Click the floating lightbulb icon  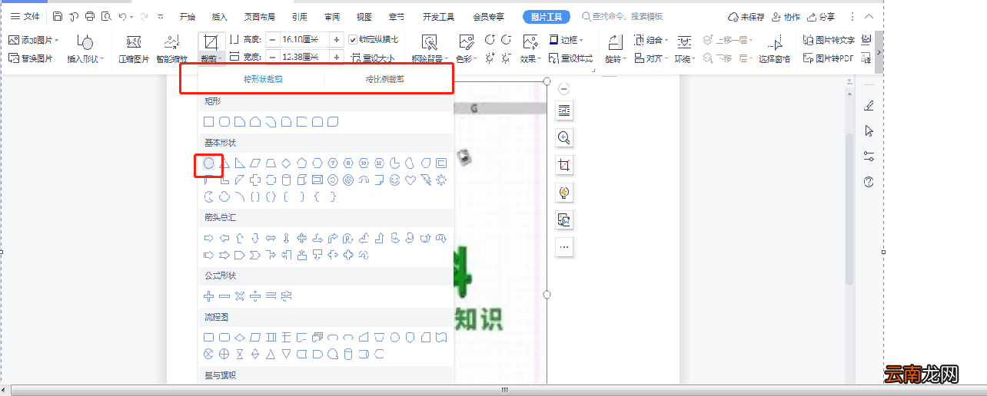tap(564, 193)
